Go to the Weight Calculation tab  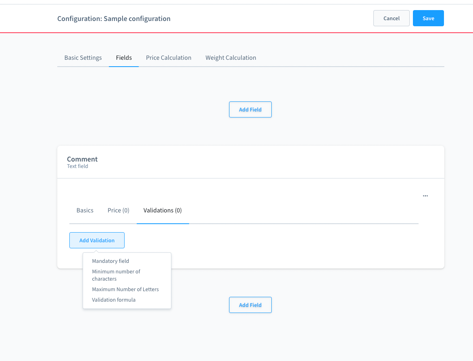click(x=231, y=58)
